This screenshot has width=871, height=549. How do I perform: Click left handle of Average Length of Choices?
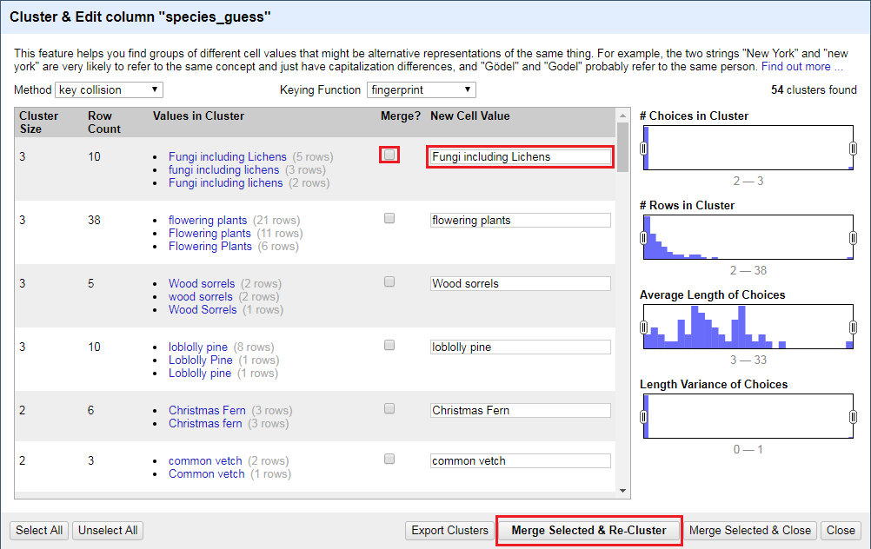coord(644,327)
